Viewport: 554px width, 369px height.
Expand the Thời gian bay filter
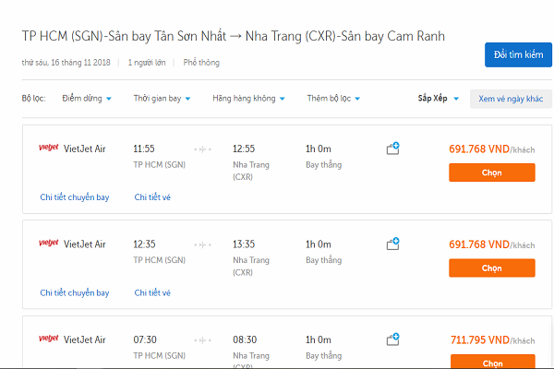click(162, 99)
